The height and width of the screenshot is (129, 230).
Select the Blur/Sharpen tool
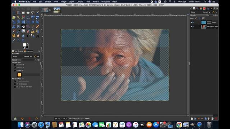(x=23, y=36)
